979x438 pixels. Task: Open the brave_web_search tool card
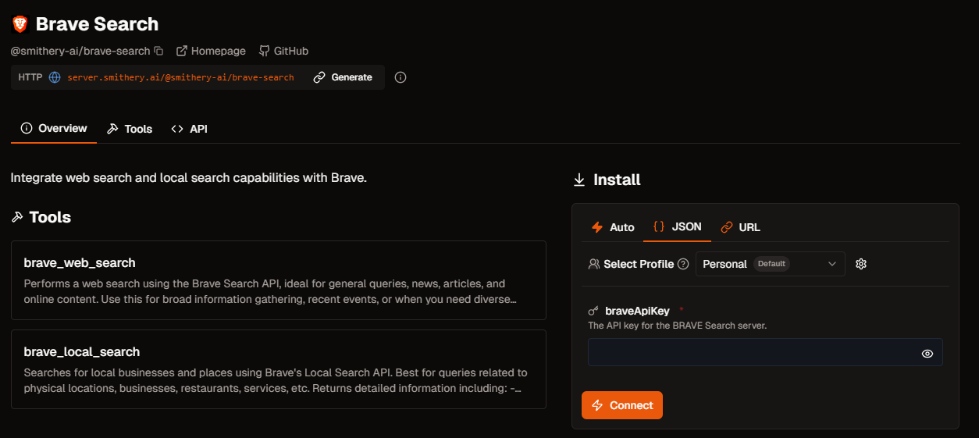pyautogui.click(x=279, y=280)
